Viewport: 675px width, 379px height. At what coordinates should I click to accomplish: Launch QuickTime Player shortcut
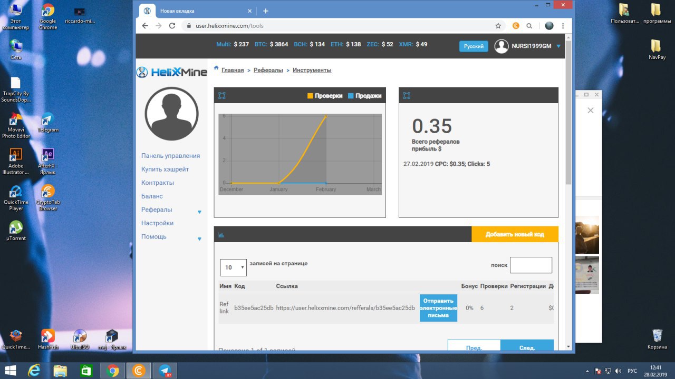16,197
